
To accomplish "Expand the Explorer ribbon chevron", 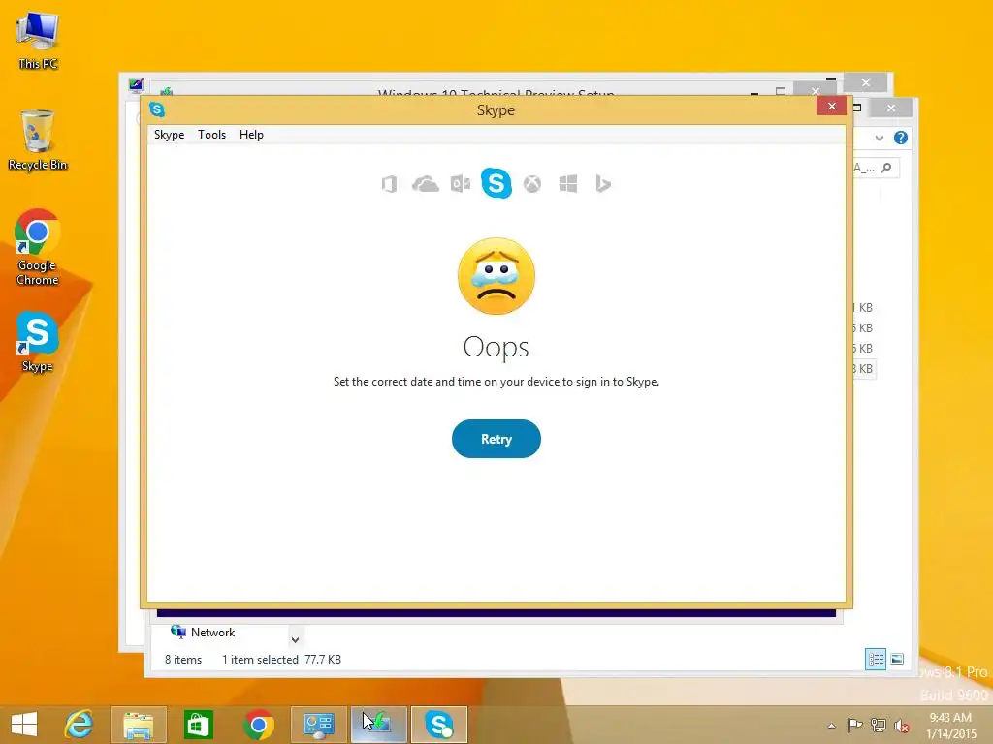I will [879, 138].
